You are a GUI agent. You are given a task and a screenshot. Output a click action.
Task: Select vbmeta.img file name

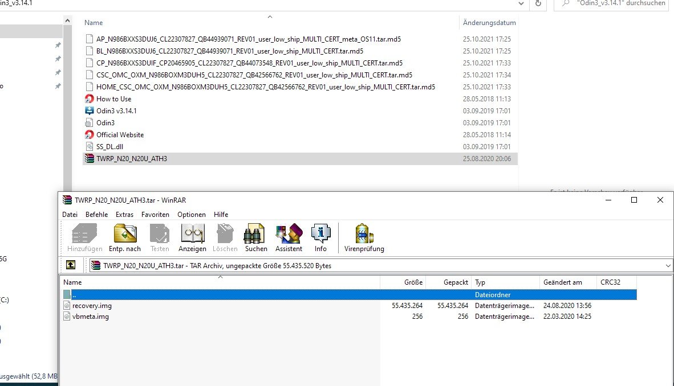pos(90,317)
